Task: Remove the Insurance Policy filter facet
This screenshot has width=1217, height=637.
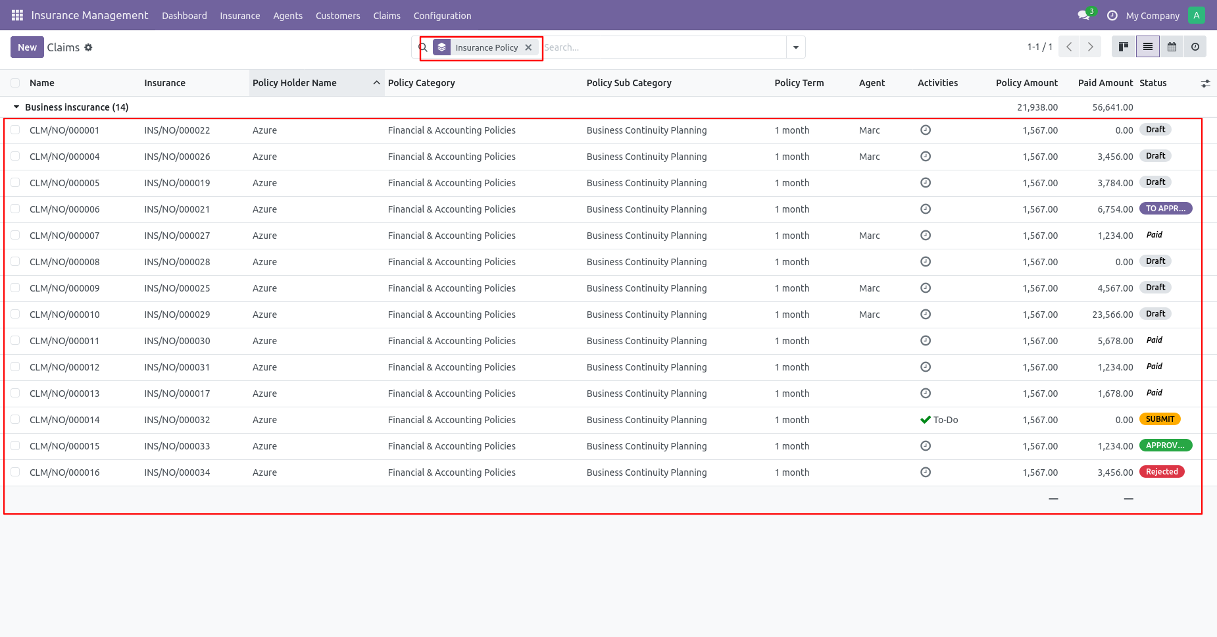Action: click(x=528, y=47)
